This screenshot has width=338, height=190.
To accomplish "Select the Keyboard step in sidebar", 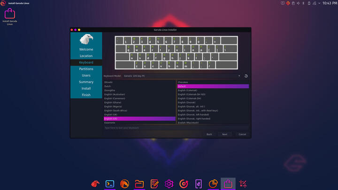I will 86,62.
